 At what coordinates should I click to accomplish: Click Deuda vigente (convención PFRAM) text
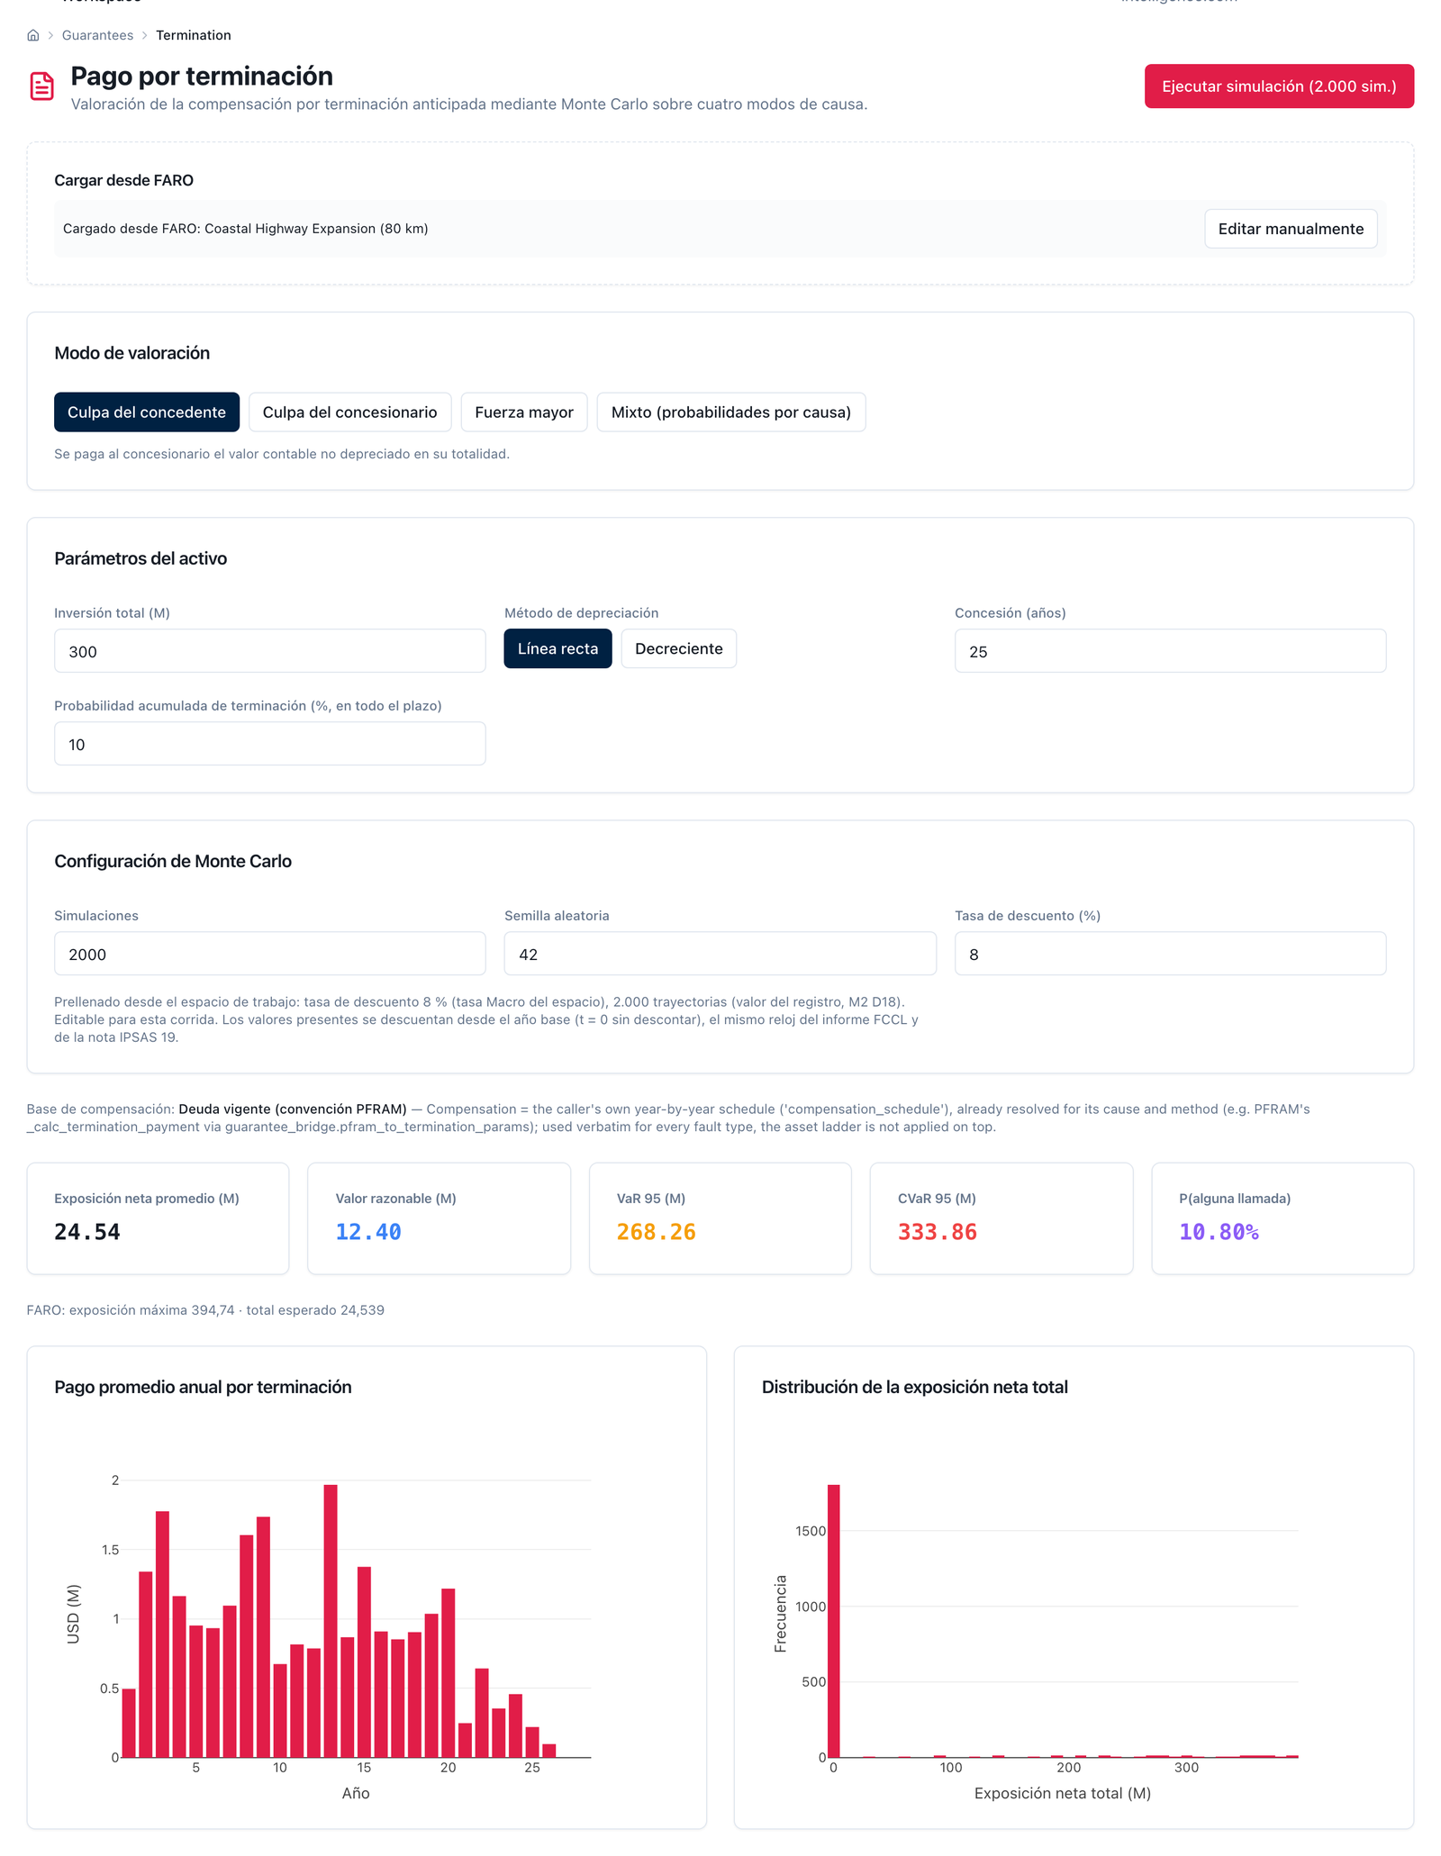(293, 1109)
